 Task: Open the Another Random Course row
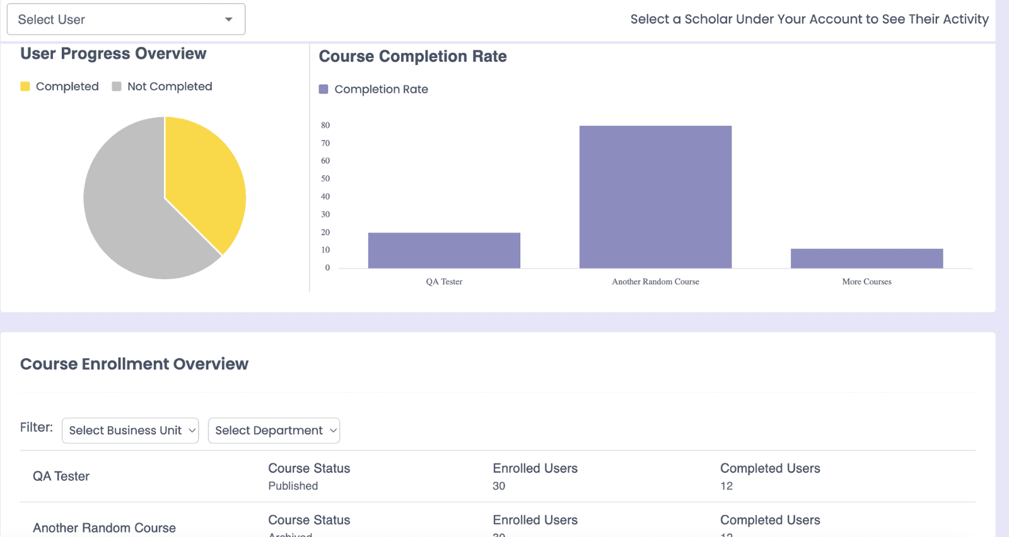(104, 528)
